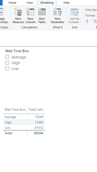Switch to the Home ribbon tab
The height and width of the screenshot is (172, 97).
tap(13, 3)
